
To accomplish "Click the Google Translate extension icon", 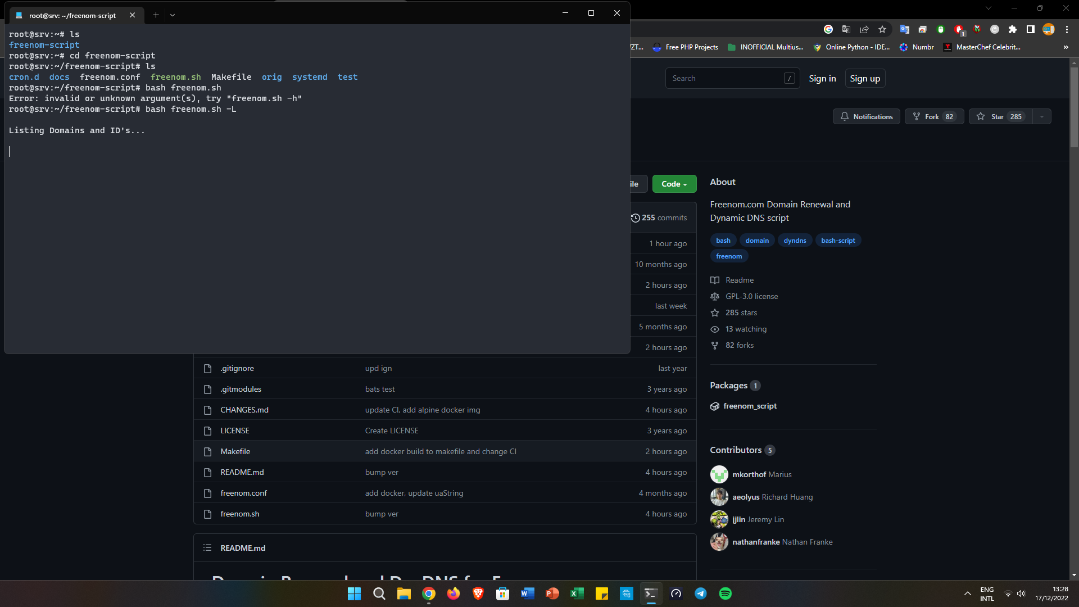I will (x=905, y=29).
